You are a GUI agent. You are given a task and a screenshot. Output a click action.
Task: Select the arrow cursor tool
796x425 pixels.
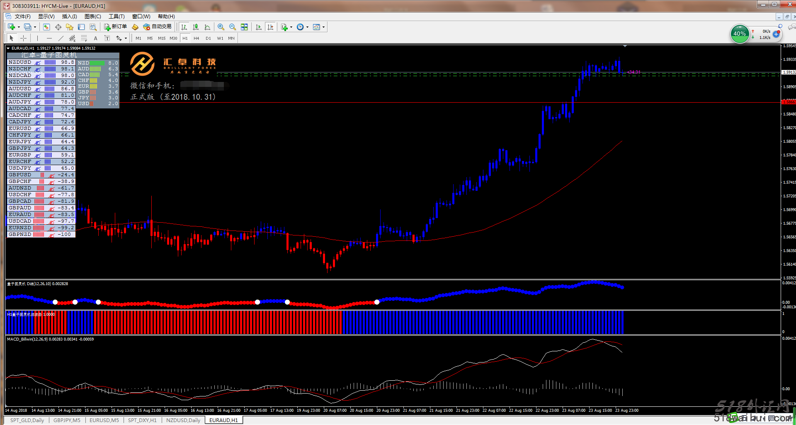click(x=12, y=38)
